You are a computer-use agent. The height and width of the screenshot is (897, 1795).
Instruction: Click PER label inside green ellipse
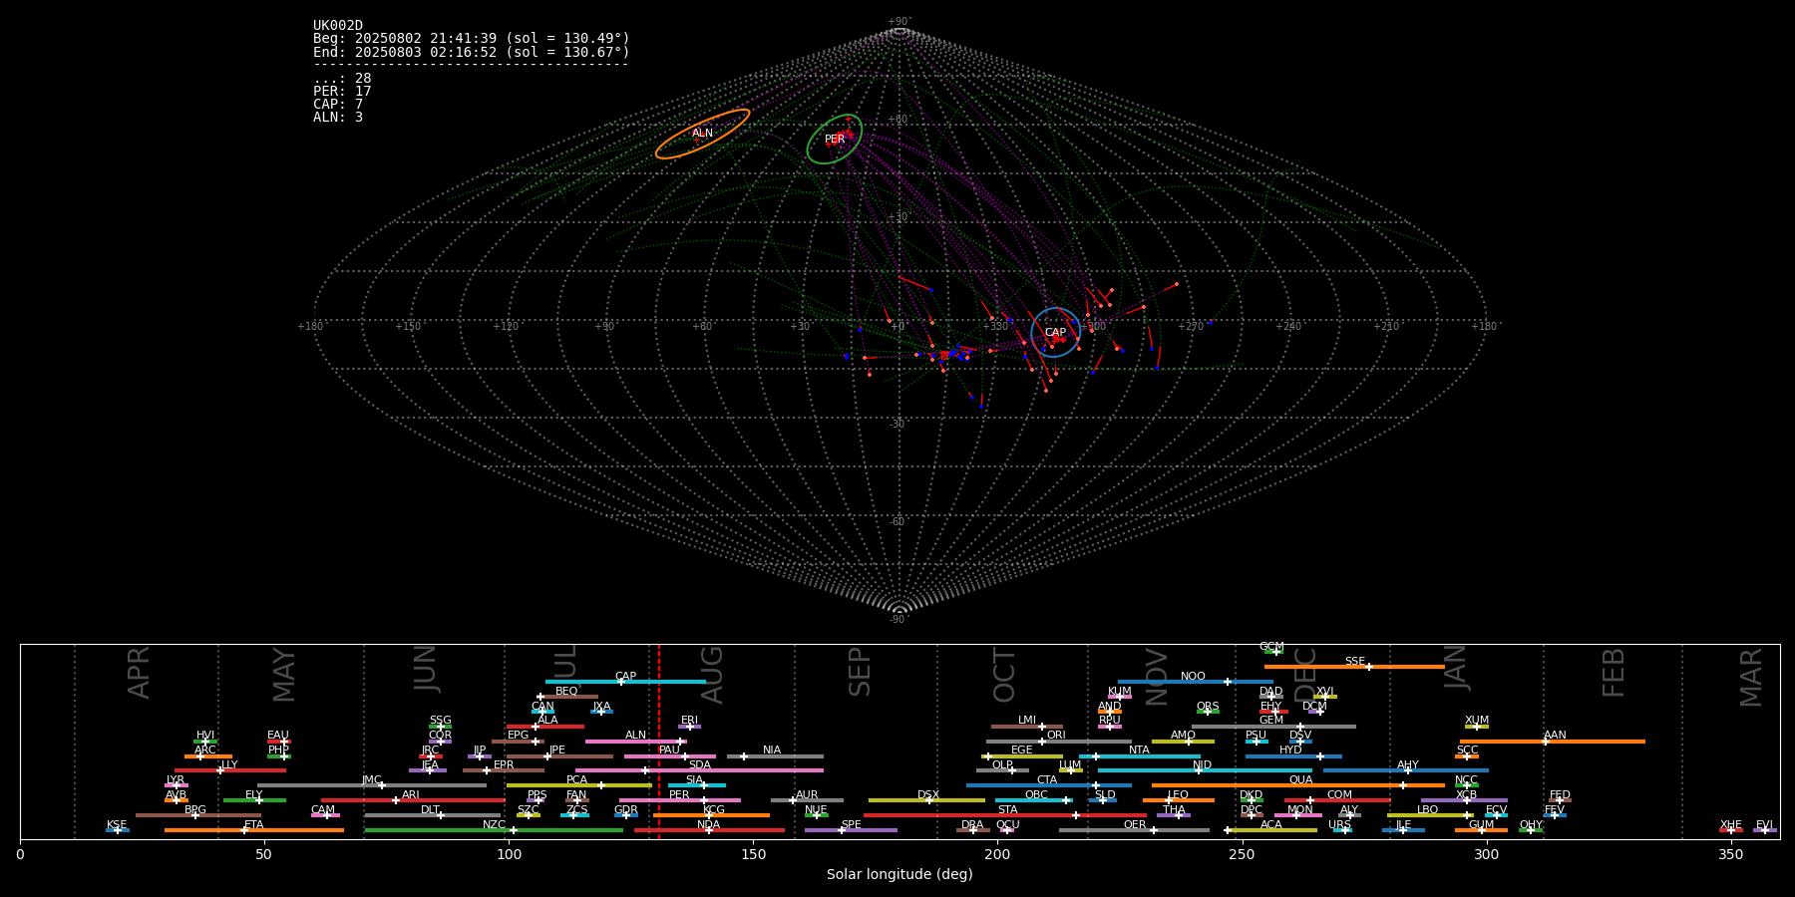pyautogui.click(x=835, y=139)
